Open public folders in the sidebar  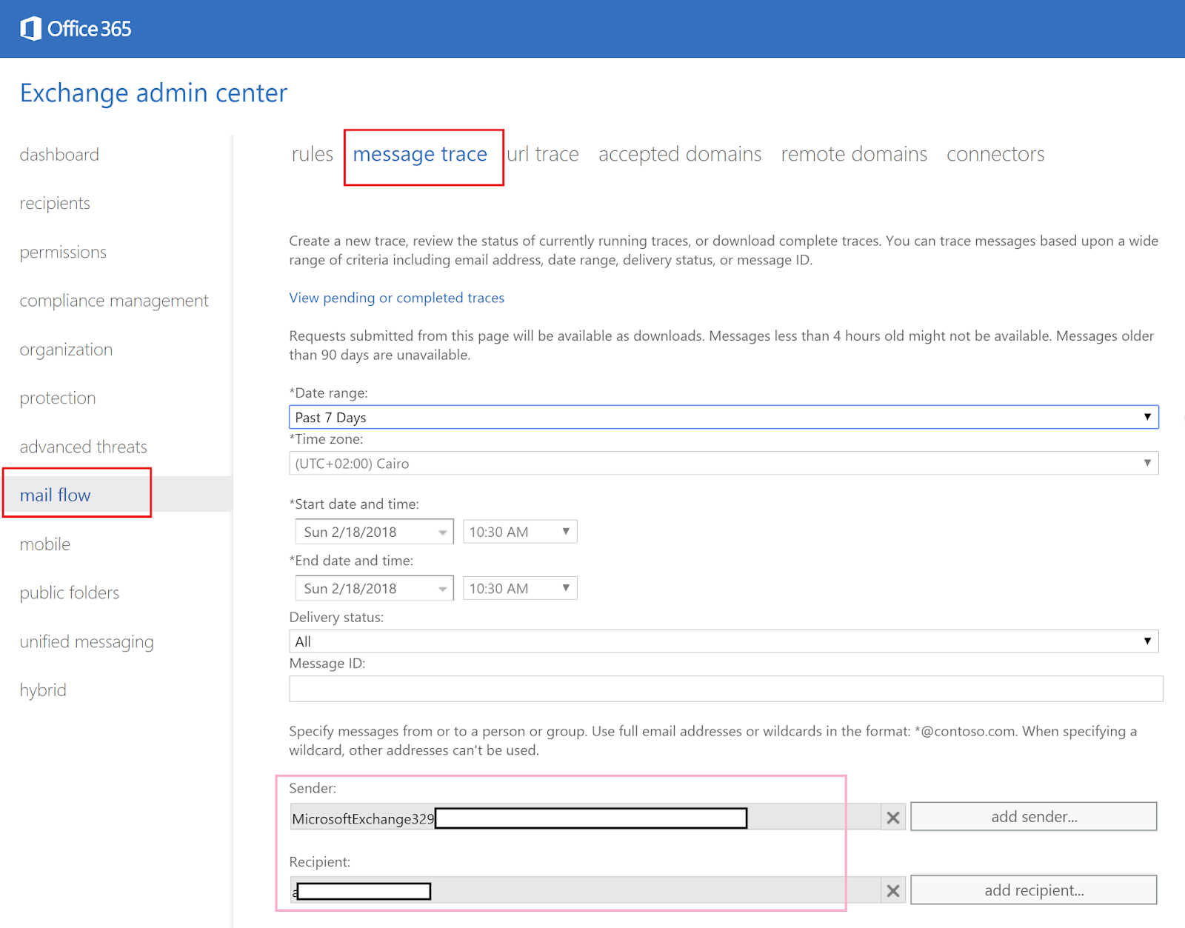click(x=70, y=593)
